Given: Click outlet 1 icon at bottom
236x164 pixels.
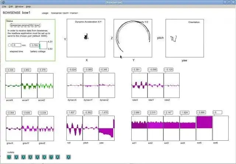Looking at the screenshot, I should pos(9,157).
